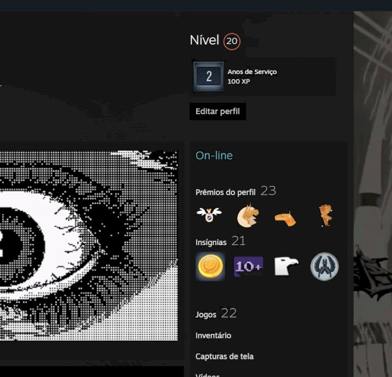Click the Editar perfil button
The image size is (392, 377).
[x=218, y=111]
